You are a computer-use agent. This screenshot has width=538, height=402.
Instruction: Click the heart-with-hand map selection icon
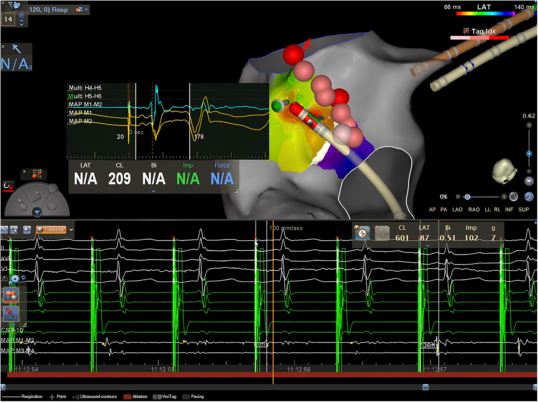[x=11, y=295]
